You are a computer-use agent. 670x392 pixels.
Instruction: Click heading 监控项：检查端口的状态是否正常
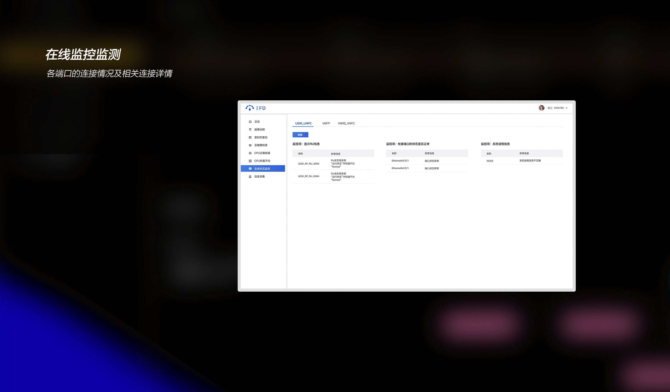[407, 144]
